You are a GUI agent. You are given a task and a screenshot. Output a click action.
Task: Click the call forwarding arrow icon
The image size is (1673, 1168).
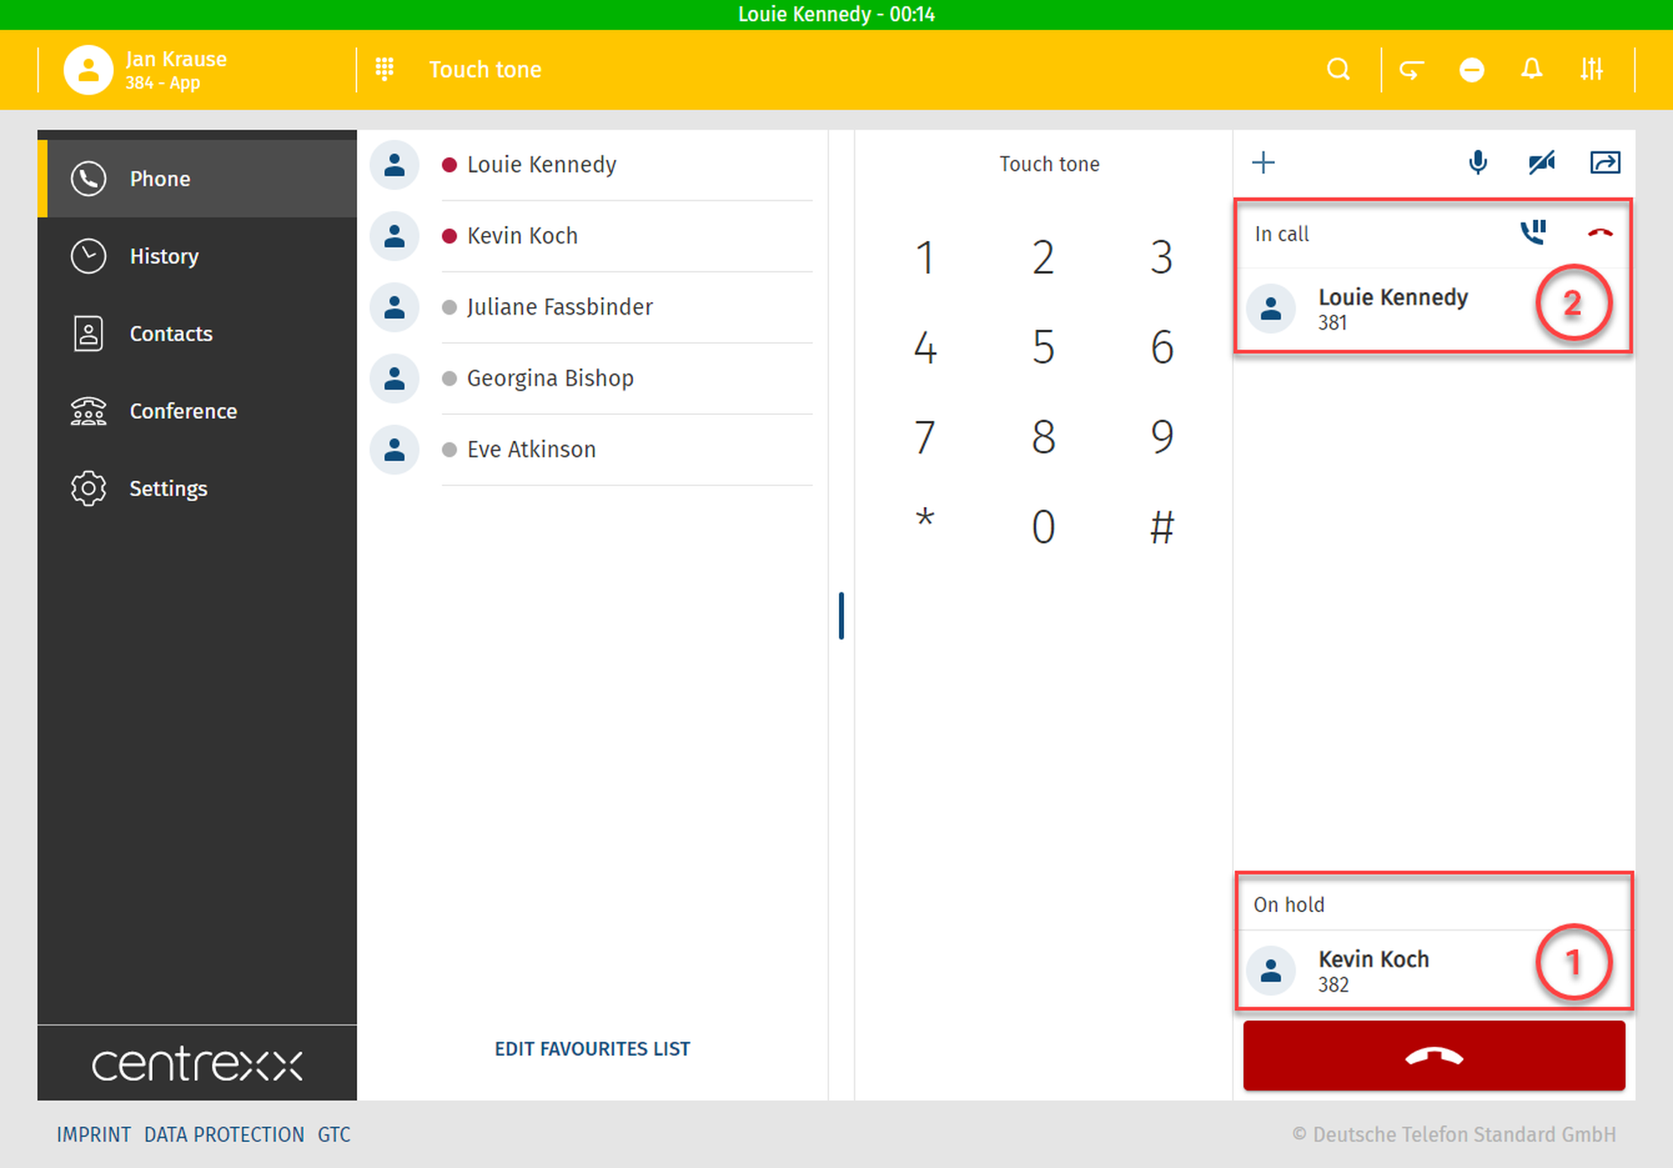tap(1411, 69)
